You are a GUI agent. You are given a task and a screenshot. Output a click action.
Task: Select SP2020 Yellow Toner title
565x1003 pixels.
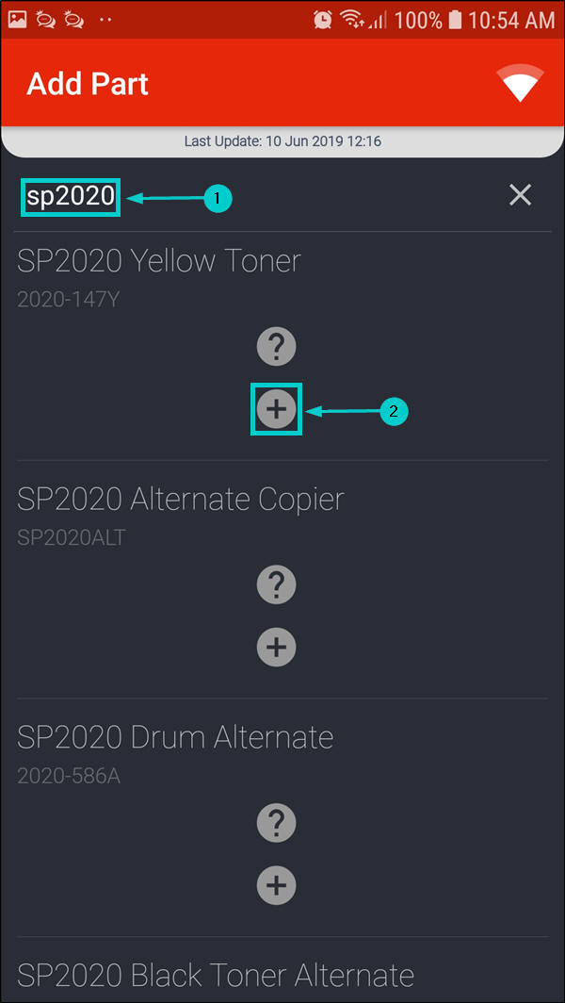159,260
